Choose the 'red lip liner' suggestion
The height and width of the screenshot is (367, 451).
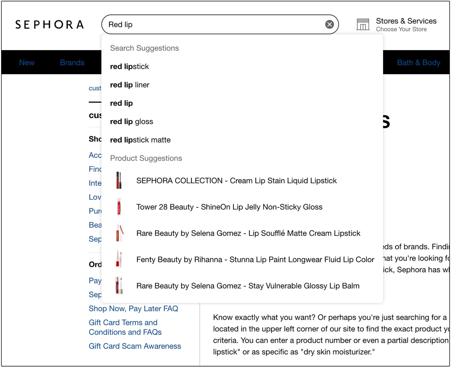click(x=130, y=85)
